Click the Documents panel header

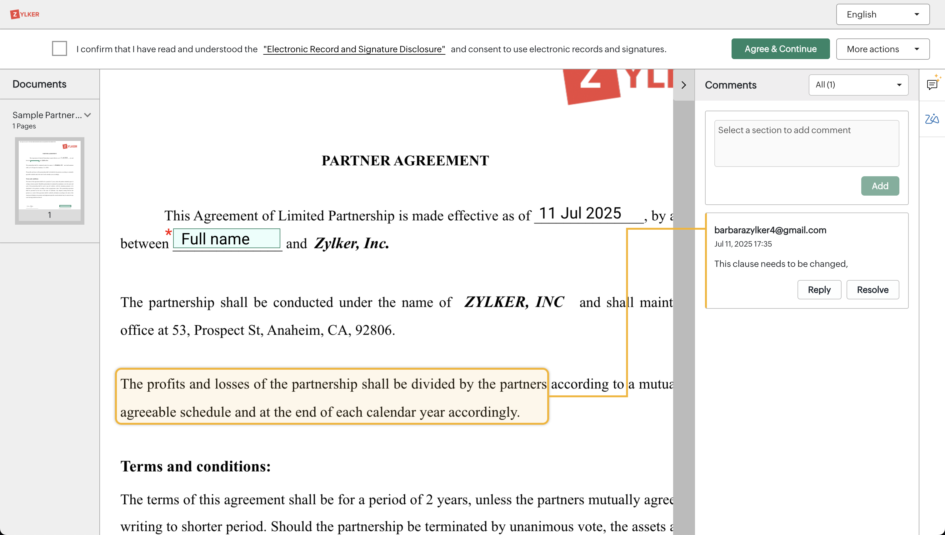click(x=39, y=84)
